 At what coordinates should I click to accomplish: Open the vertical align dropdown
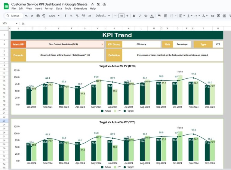(x=189, y=16)
